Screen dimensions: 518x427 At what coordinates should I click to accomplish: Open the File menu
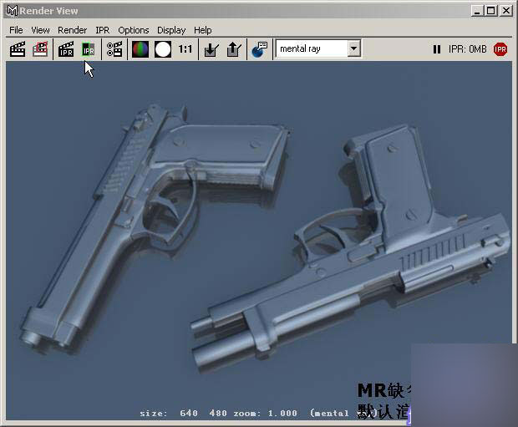pyautogui.click(x=16, y=30)
